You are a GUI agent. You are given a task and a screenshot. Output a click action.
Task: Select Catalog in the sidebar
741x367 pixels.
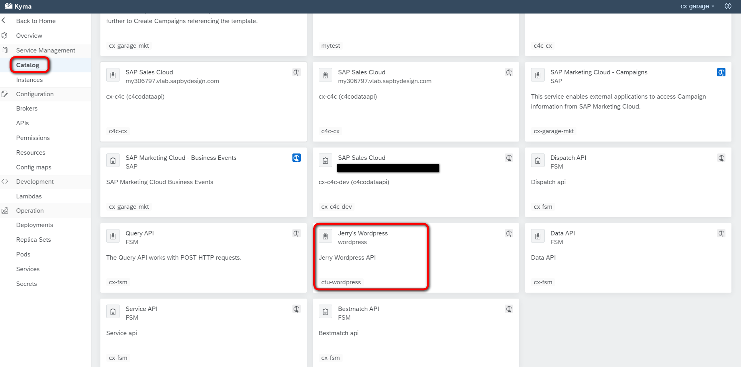pyautogui.click(x=27, y=65)
